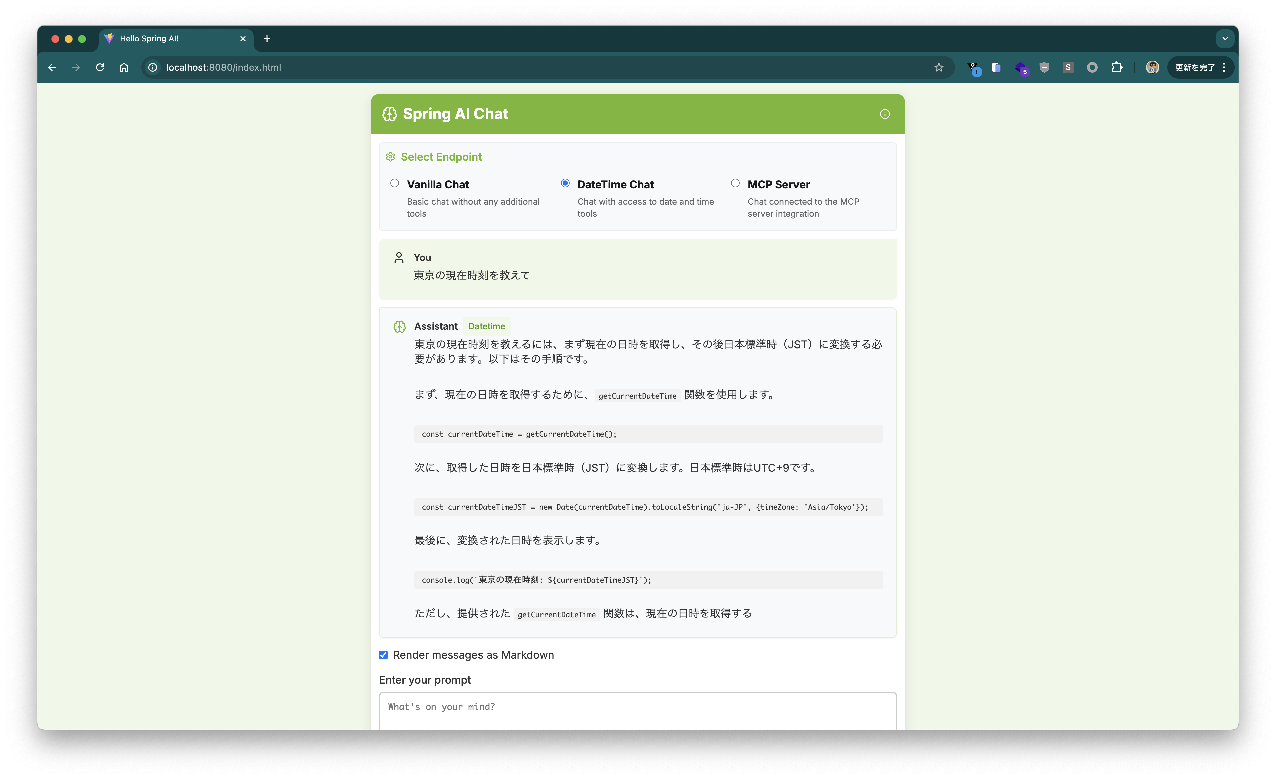
Task: Click the 更新を完了 update button
Action: click(x=1194, y=67)
